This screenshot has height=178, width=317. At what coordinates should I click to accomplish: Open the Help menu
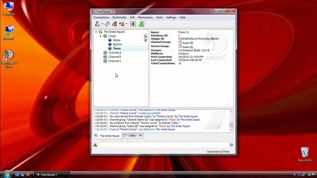coord(183,17)
